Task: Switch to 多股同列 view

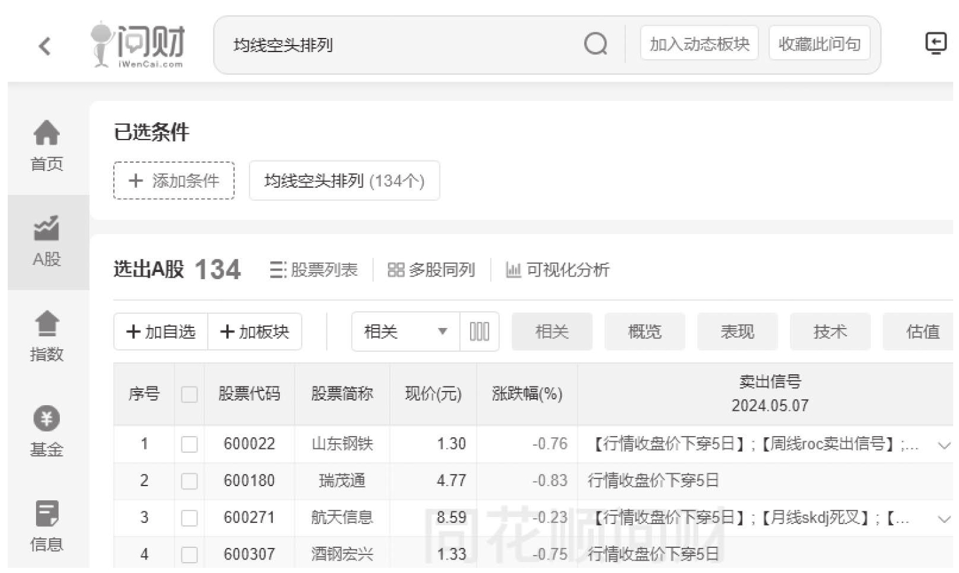Action: (431, 269)
